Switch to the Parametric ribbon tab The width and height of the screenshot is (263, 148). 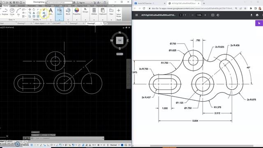click(31, 6)
